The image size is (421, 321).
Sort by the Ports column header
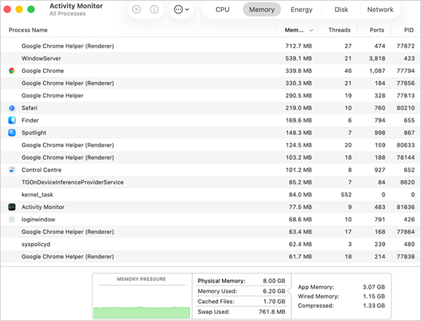(377, 30)
